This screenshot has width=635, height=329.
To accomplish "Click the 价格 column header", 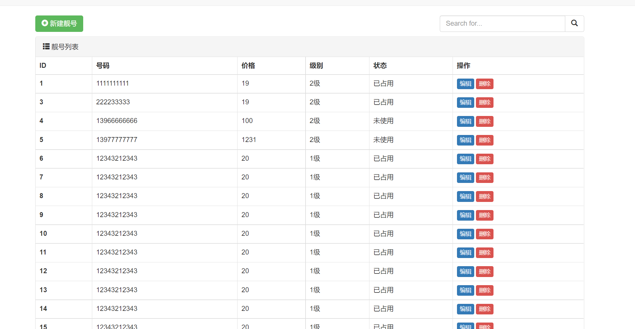I will tap(248, 65).
